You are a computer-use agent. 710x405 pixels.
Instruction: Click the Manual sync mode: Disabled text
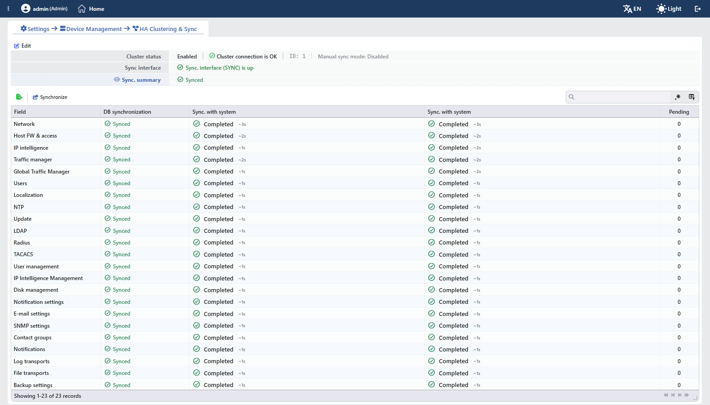tap(353, 57)
